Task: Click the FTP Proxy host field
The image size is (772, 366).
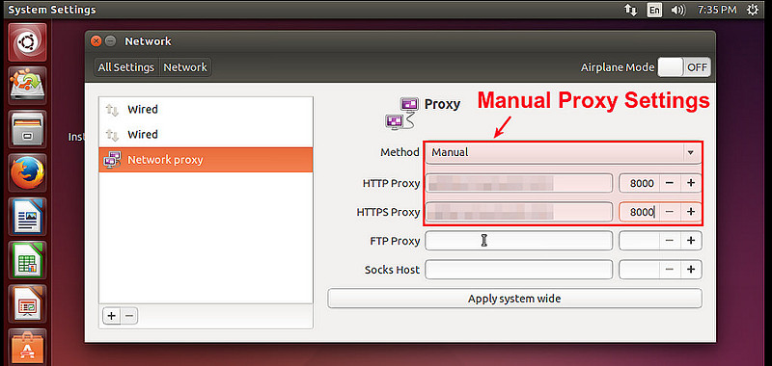Action: click(518, 241)
